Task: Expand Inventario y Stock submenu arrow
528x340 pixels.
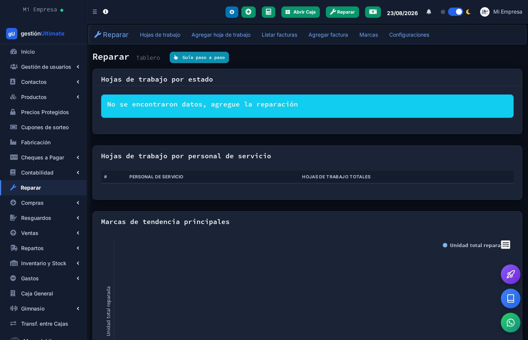Action: click(x=78, y=263)
